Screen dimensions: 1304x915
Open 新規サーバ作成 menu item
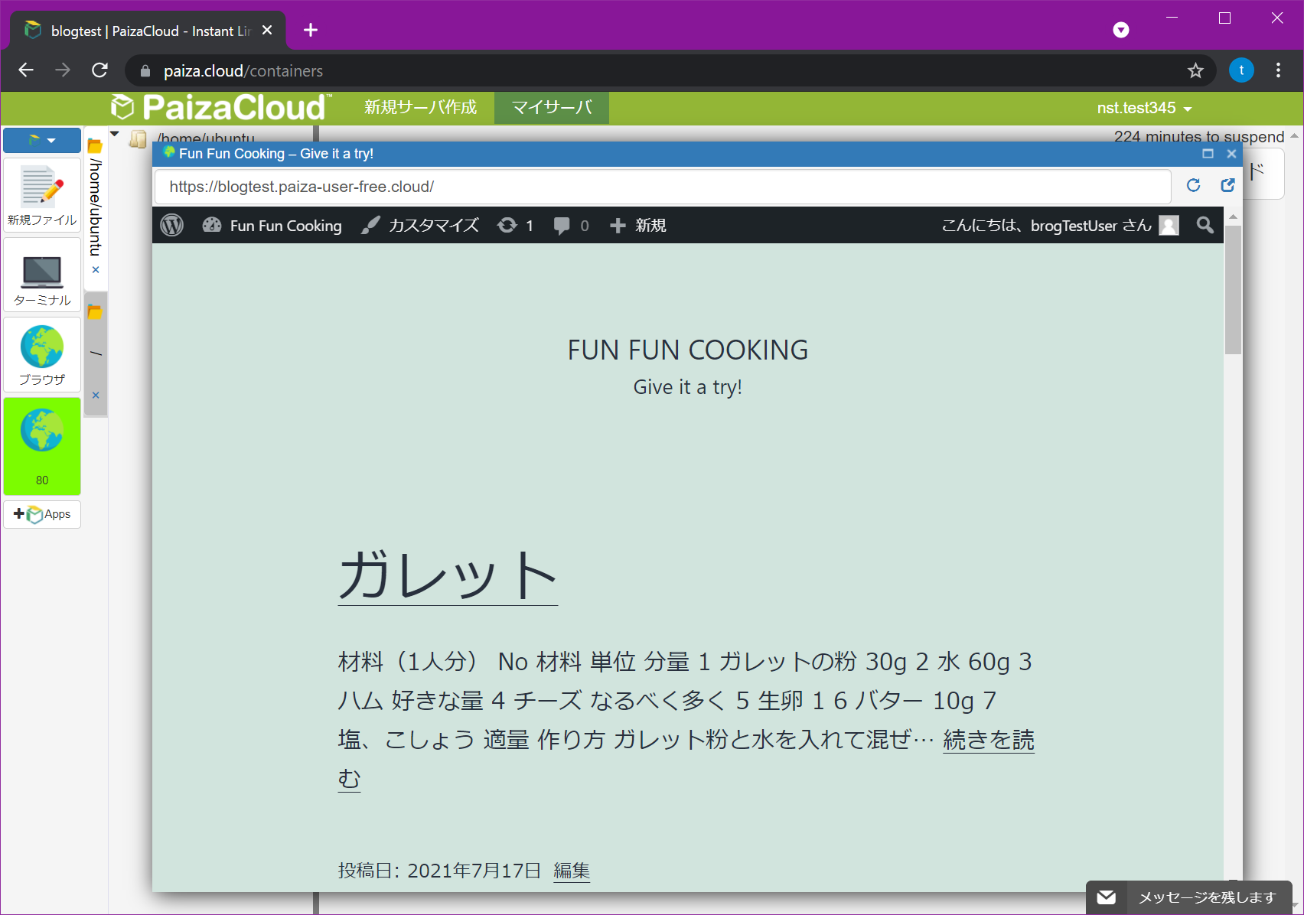pyautogui.click(x=420, y=108)
